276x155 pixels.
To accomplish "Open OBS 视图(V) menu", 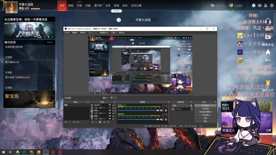I will point(83,33).
